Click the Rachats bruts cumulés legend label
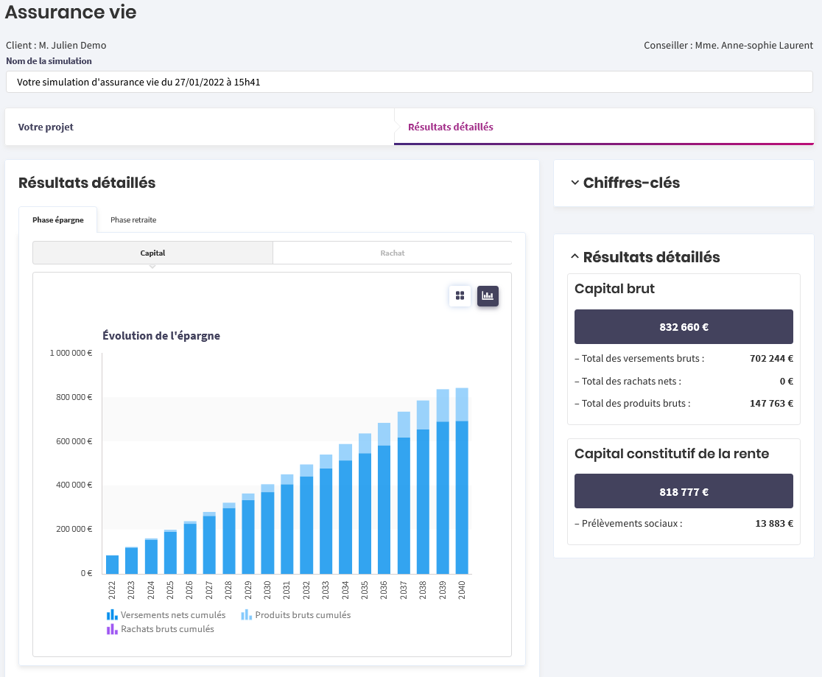This screenshot has width=822, height=677. tap(167, 629)
